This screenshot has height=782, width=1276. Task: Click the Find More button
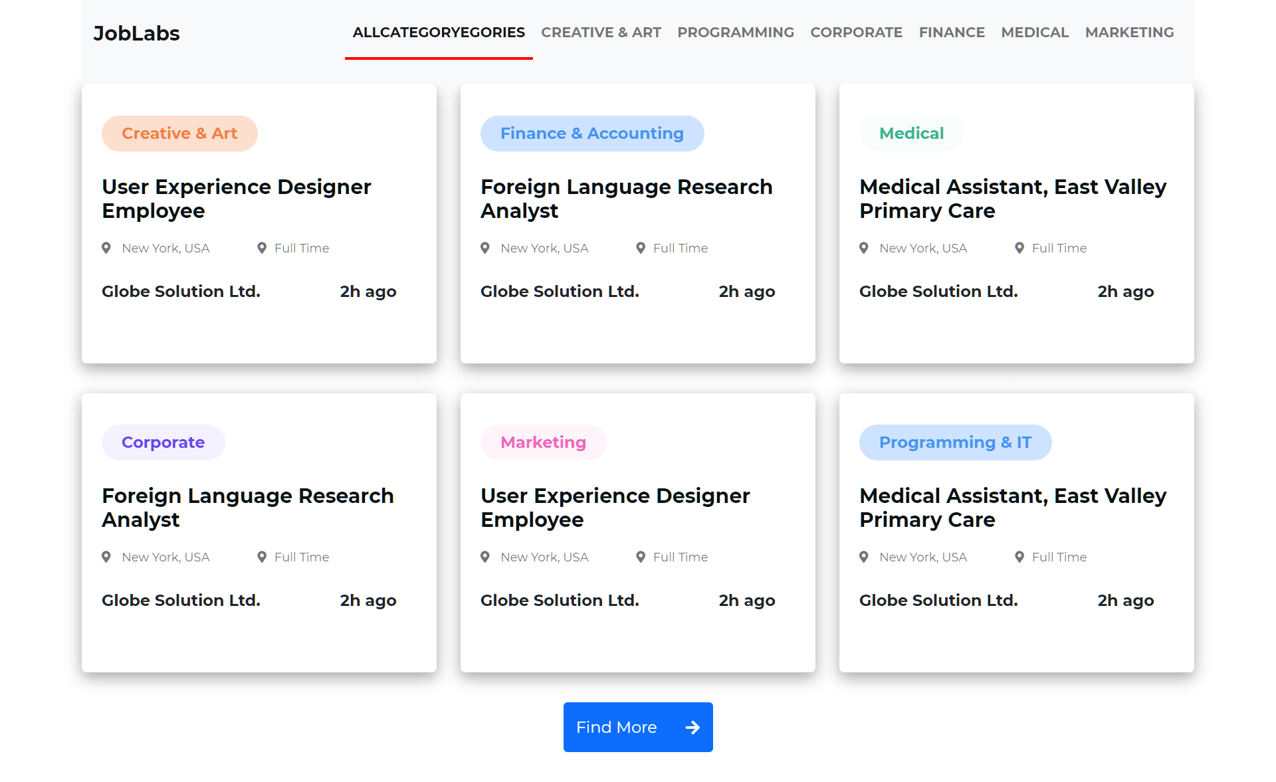point(637,727)
